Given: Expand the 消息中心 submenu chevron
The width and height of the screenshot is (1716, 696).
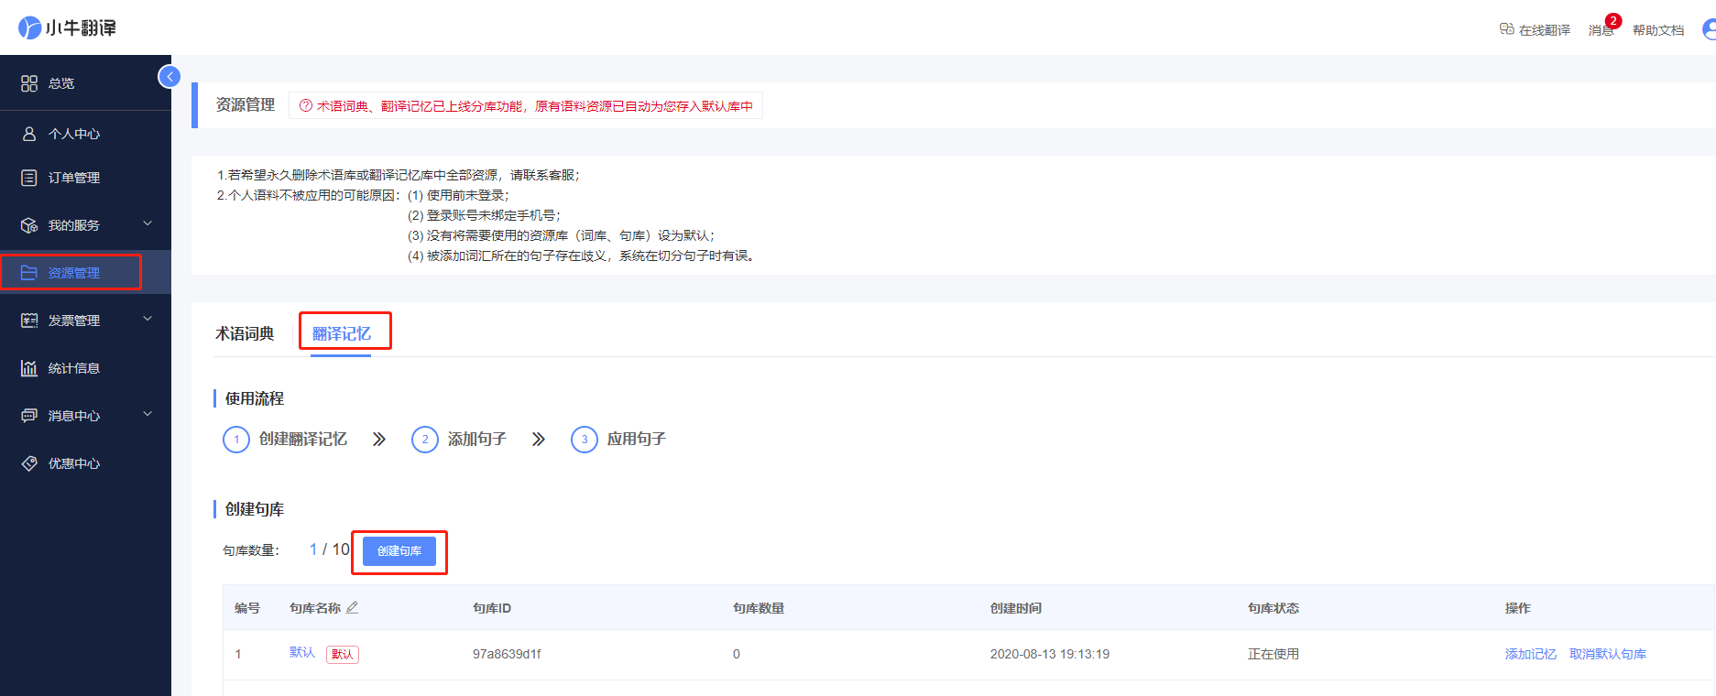Looking at the screenshot, I should [148, 415].
